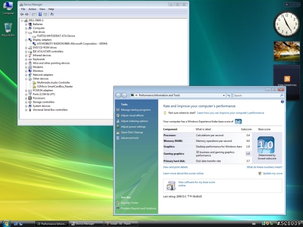This screenshot has height=227, width=303.
Task: Click the Scan for hardware changes toolbar icon
Action: tap(52, 14)
